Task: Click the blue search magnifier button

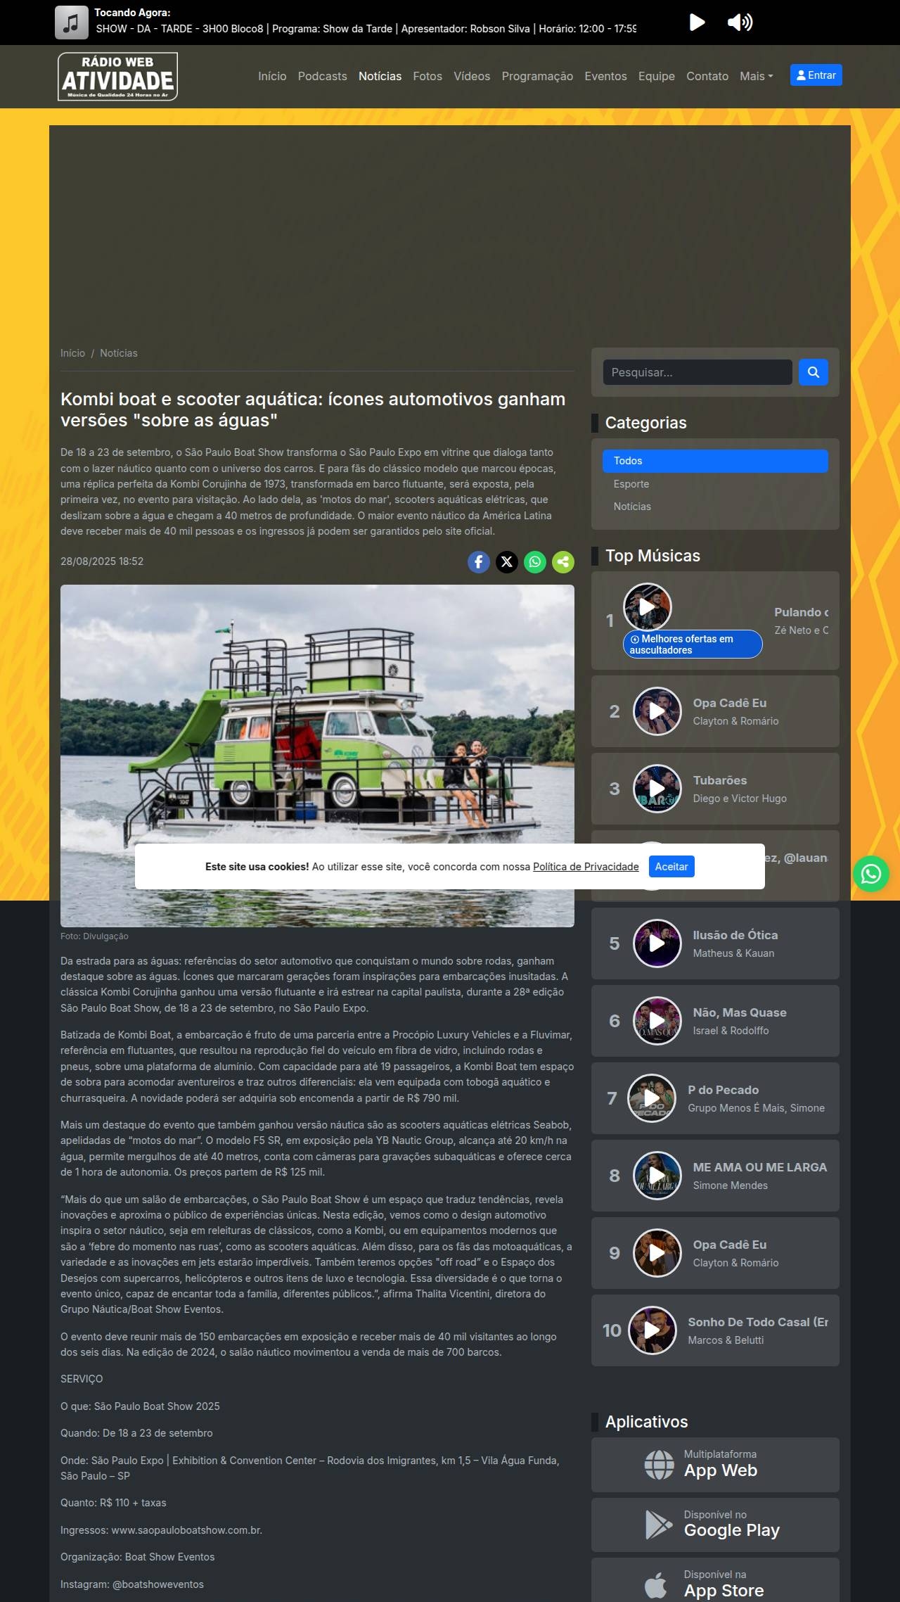Action: (813, 372)
